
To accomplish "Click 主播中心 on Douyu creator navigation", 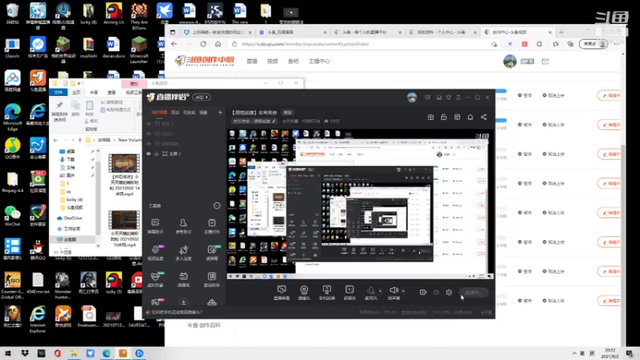I will tap(319, 62).
